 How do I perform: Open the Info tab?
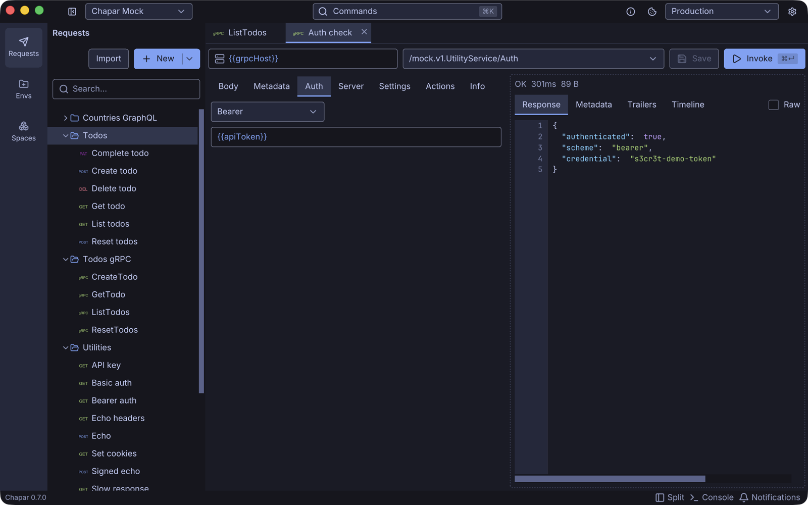coord(477,86)
